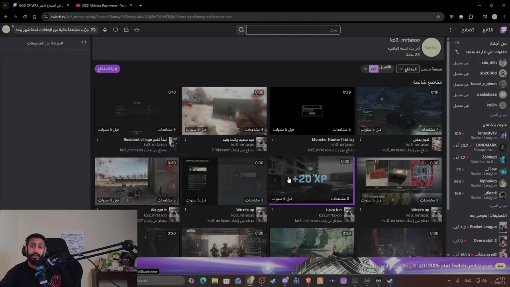The width and height of the screenshot is (510, 287).
Task: Open the whispers chat bubble icon
Action: [x=115, y=30]
